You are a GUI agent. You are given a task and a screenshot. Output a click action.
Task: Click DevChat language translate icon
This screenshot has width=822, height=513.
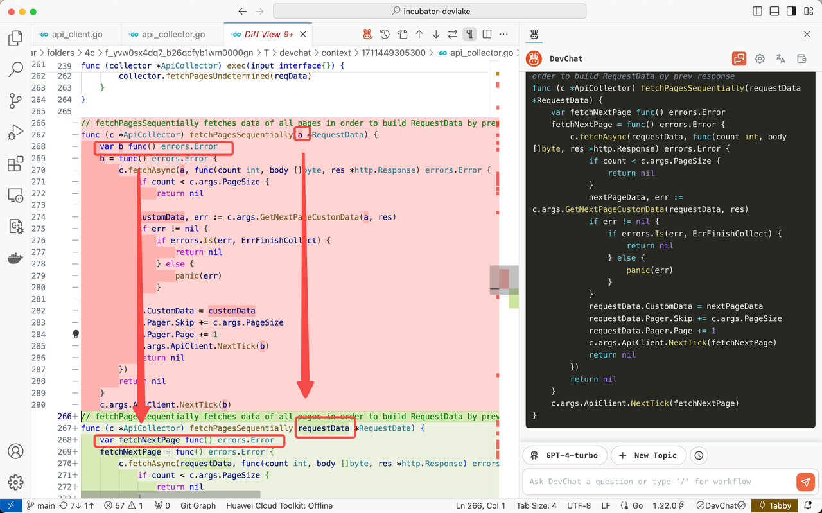pos(781,58)
